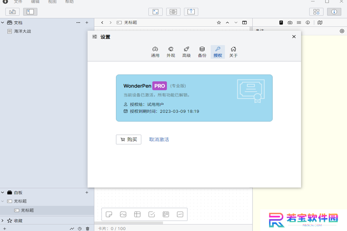Open the trash icon in sidebar footer
Viewport: 347px width, 231px height.
click(x=88, y=229)
